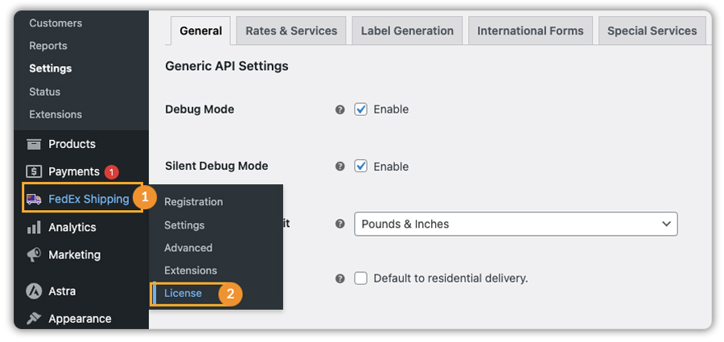Click the Astra logo icon
The image size is (724, 342).
pos(34,291)
